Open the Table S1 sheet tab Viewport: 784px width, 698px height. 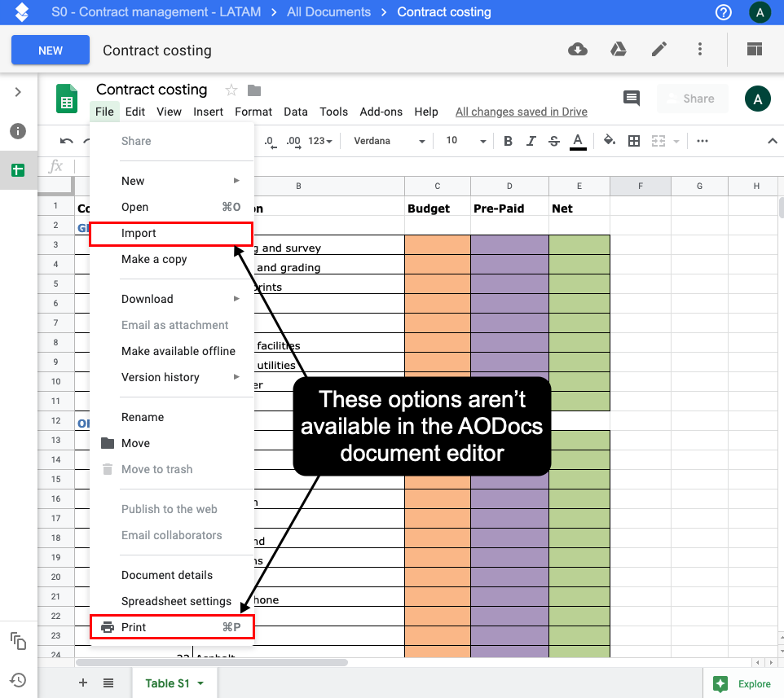pyautogui.click(x=174, y=683)
